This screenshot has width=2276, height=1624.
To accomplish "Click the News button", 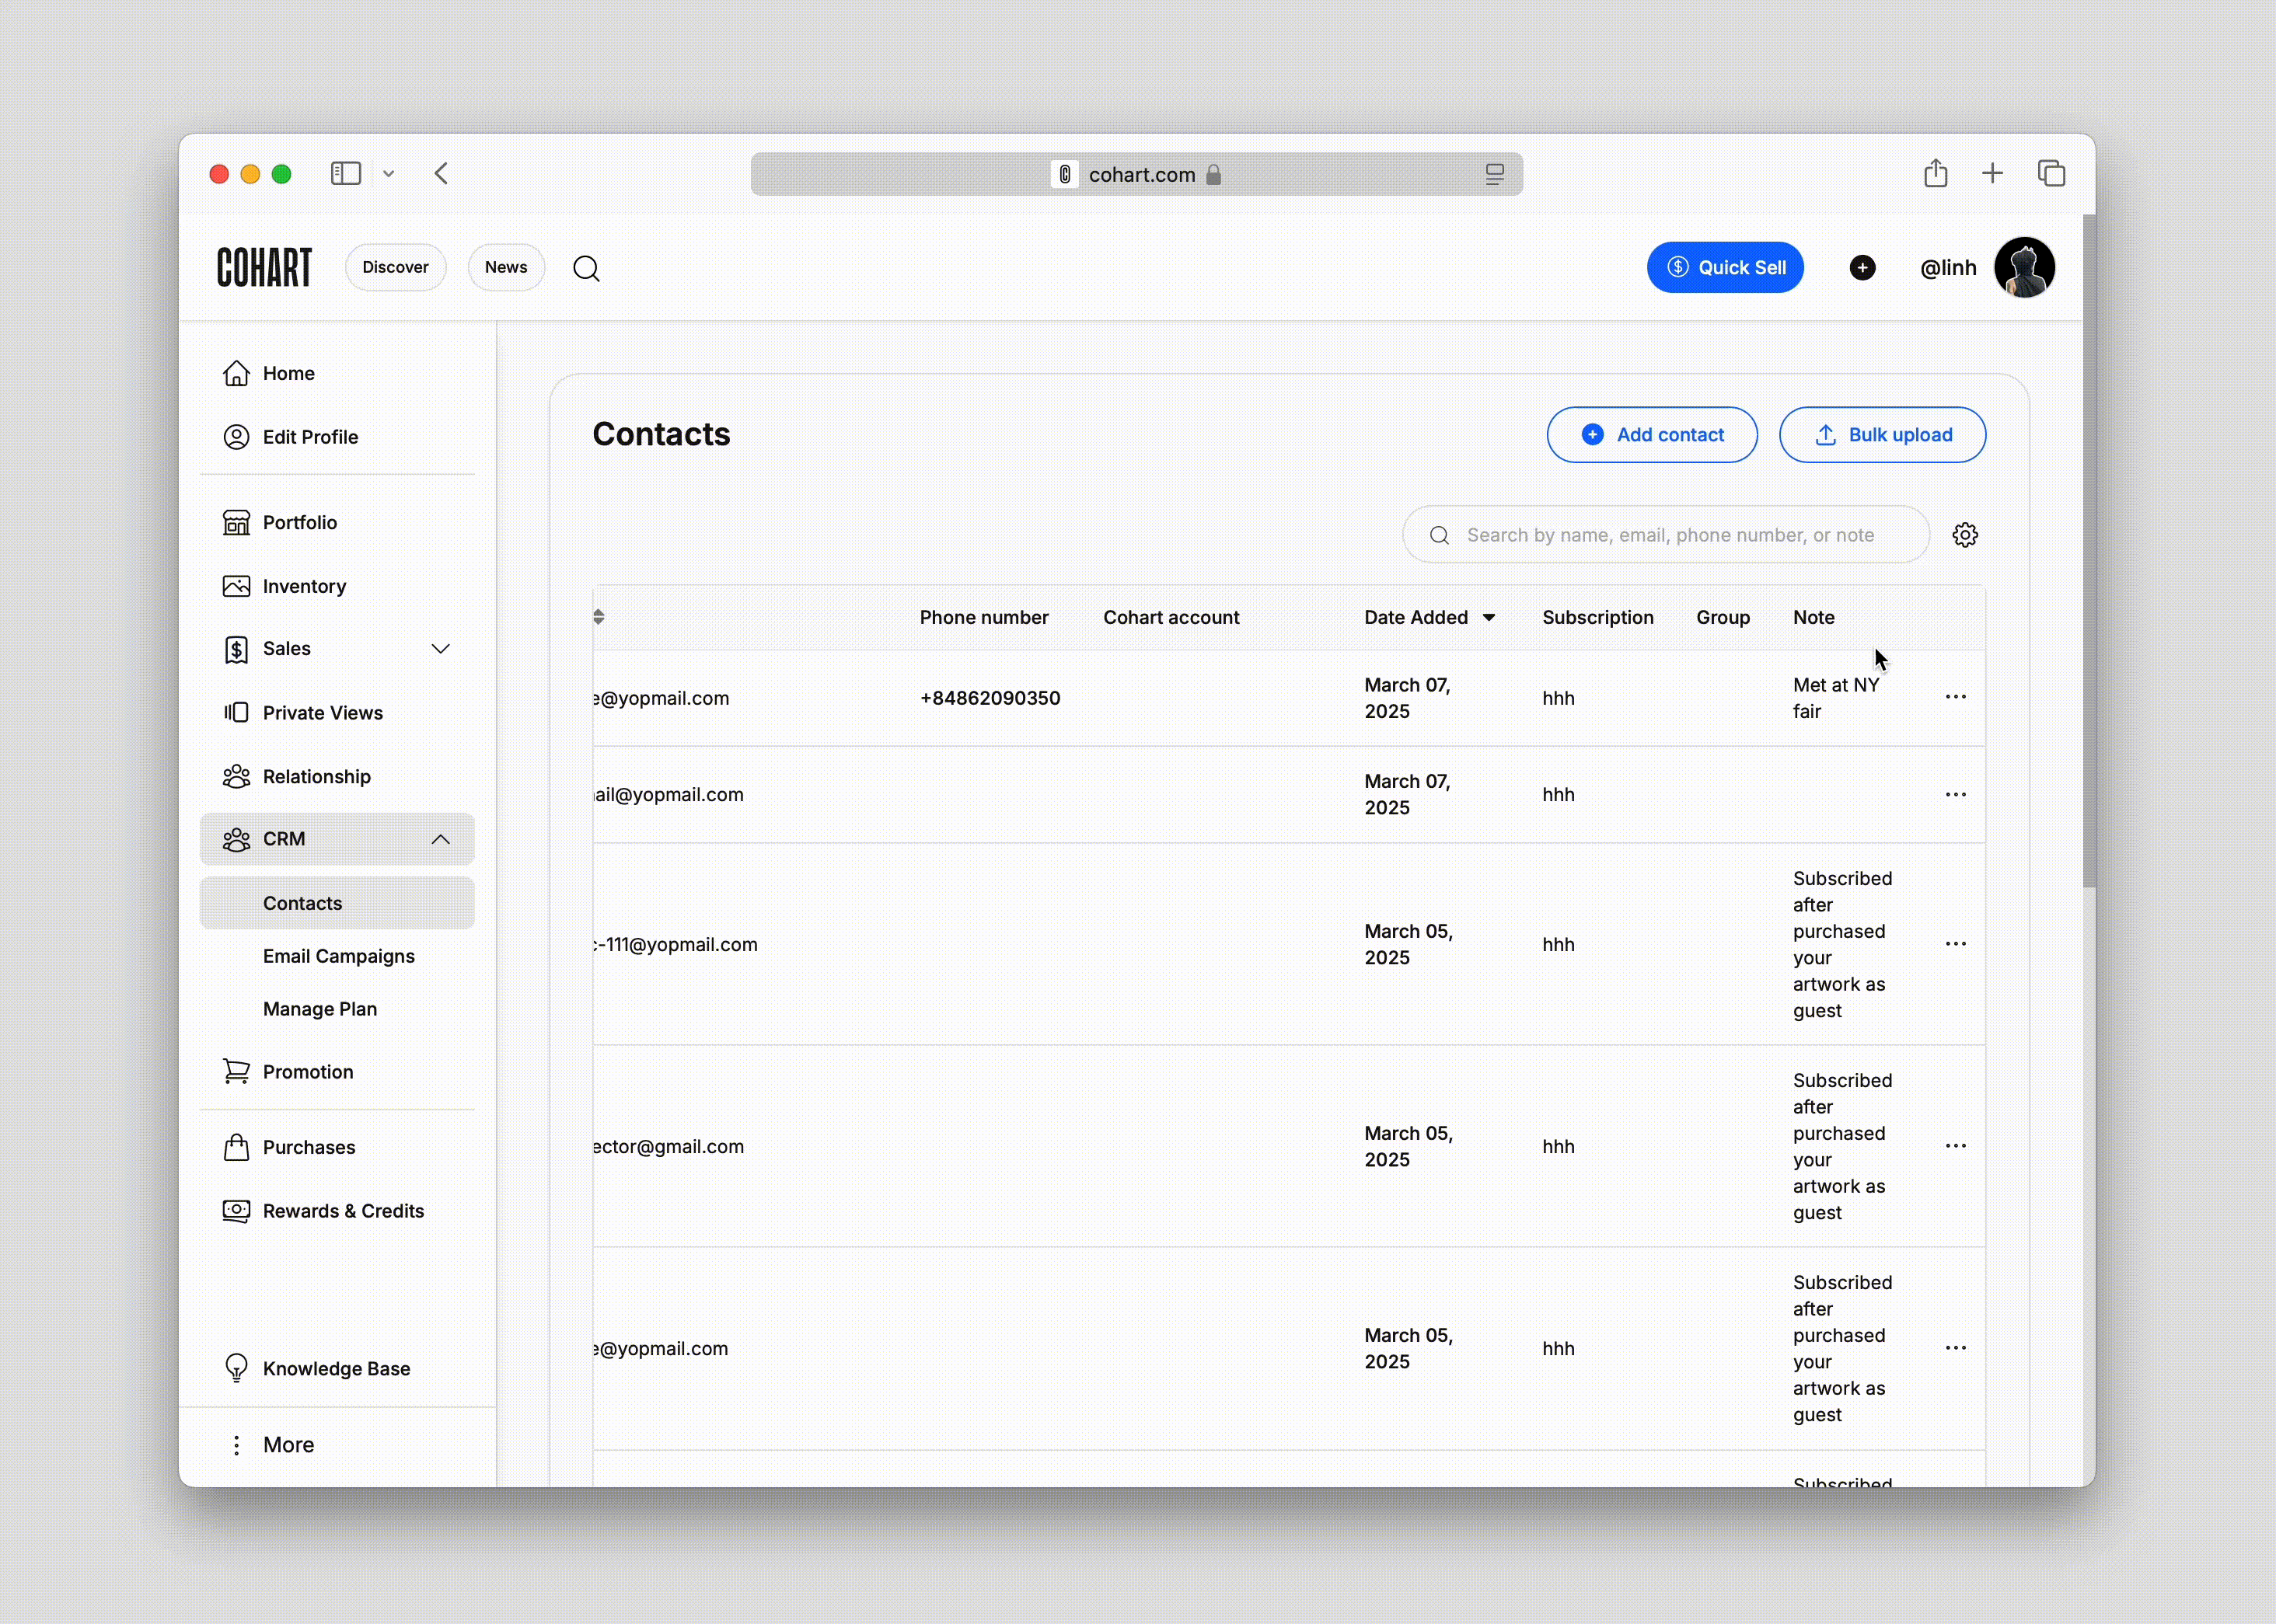I will click(x=506, y=267).
